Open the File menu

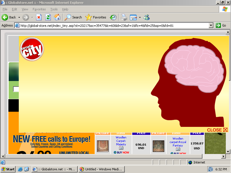coord(5,9)
